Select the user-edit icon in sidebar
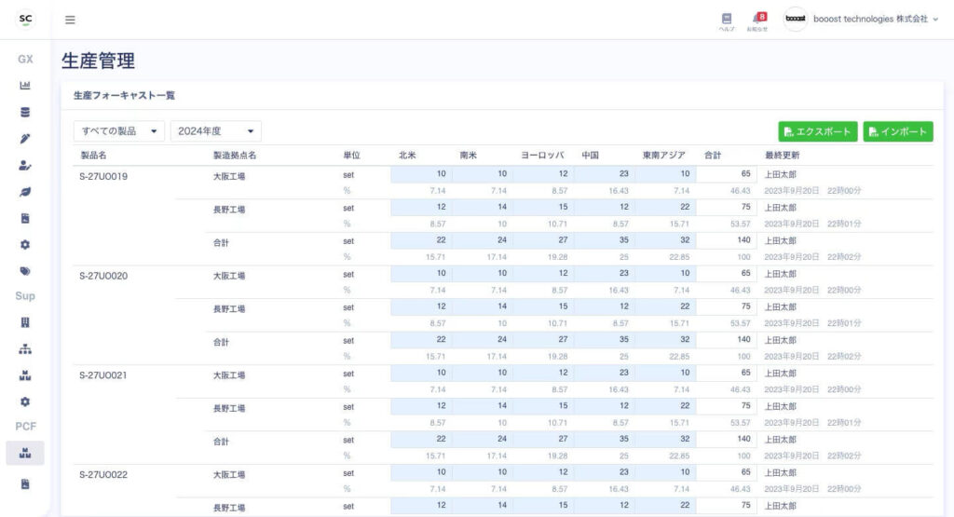954x517 pixels. 25,166
